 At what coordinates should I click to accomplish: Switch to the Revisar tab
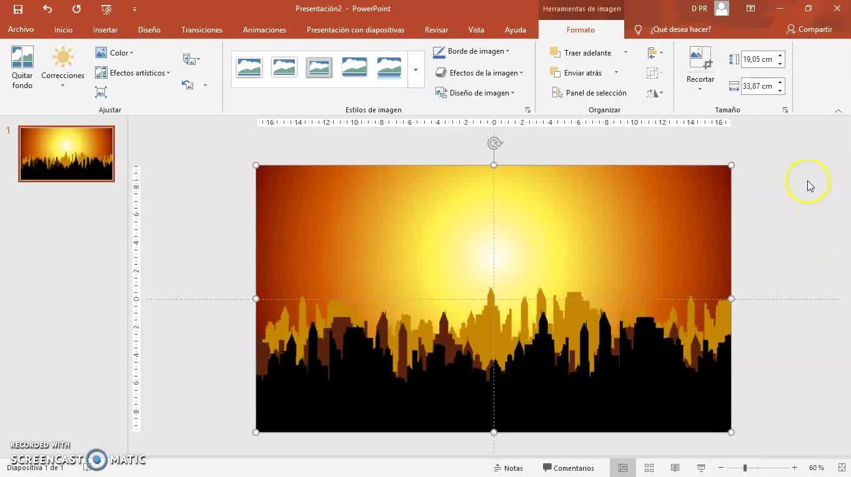(x=436, y=29)
